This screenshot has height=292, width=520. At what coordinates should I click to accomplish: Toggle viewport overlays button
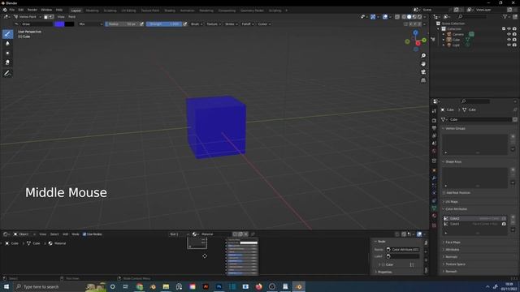coord(385,16)
